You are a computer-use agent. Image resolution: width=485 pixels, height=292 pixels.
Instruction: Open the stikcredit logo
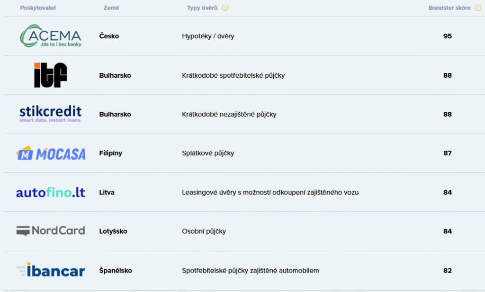(50, 114)
